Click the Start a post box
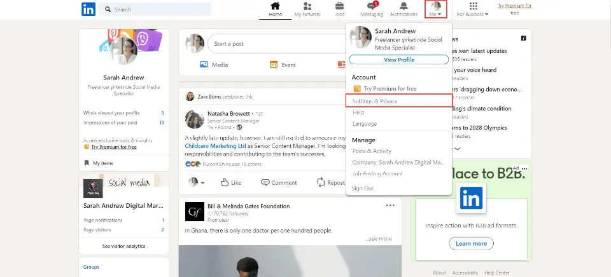Image resolution: width=611 pixels, height=277 pixels. click(276, 44)
